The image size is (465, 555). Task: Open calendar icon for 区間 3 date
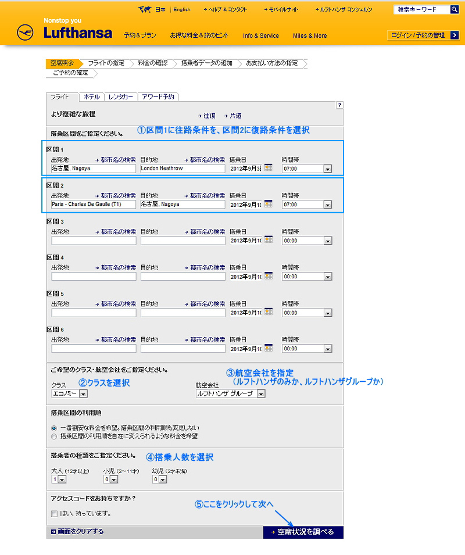(269, 239)
